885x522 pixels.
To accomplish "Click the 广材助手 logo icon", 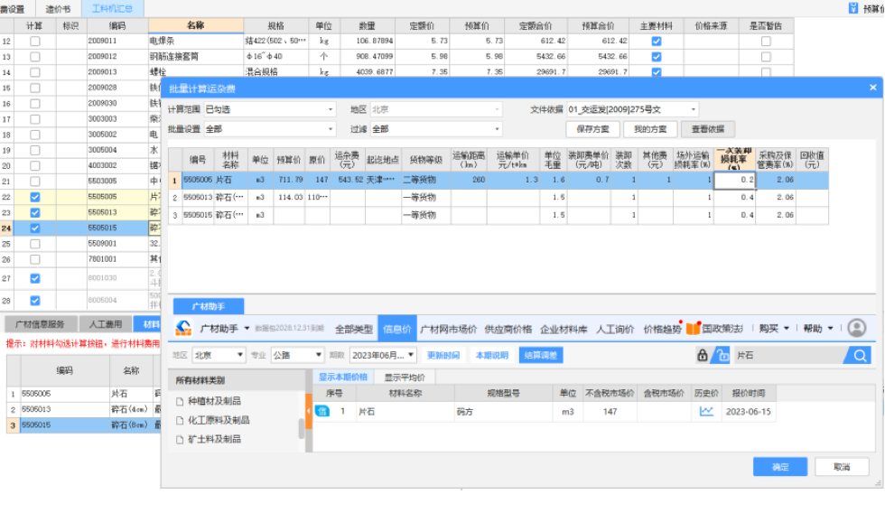I will (x=183, y=329).
